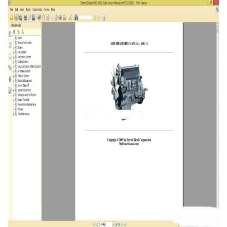Open the Pages thumbnail side panel icon
Viewport: 227px width, 227px height.
(x=10, y=45)
